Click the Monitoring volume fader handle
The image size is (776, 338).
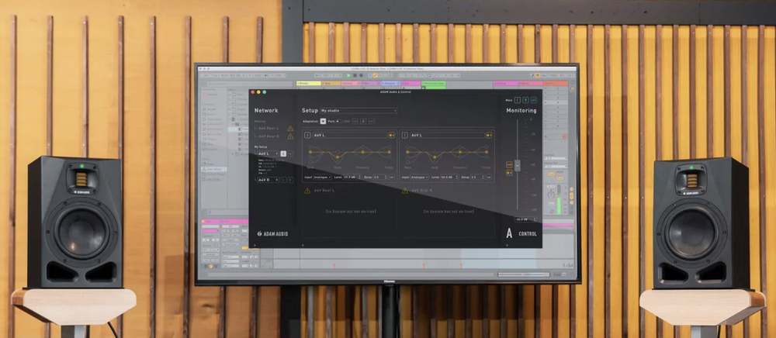point(518,166)
